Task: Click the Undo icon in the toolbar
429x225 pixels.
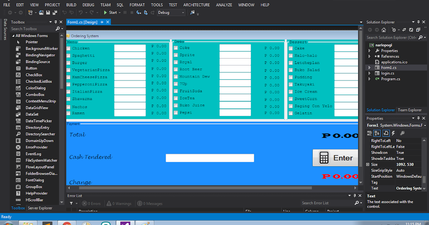Action: [x=81, y=12]
